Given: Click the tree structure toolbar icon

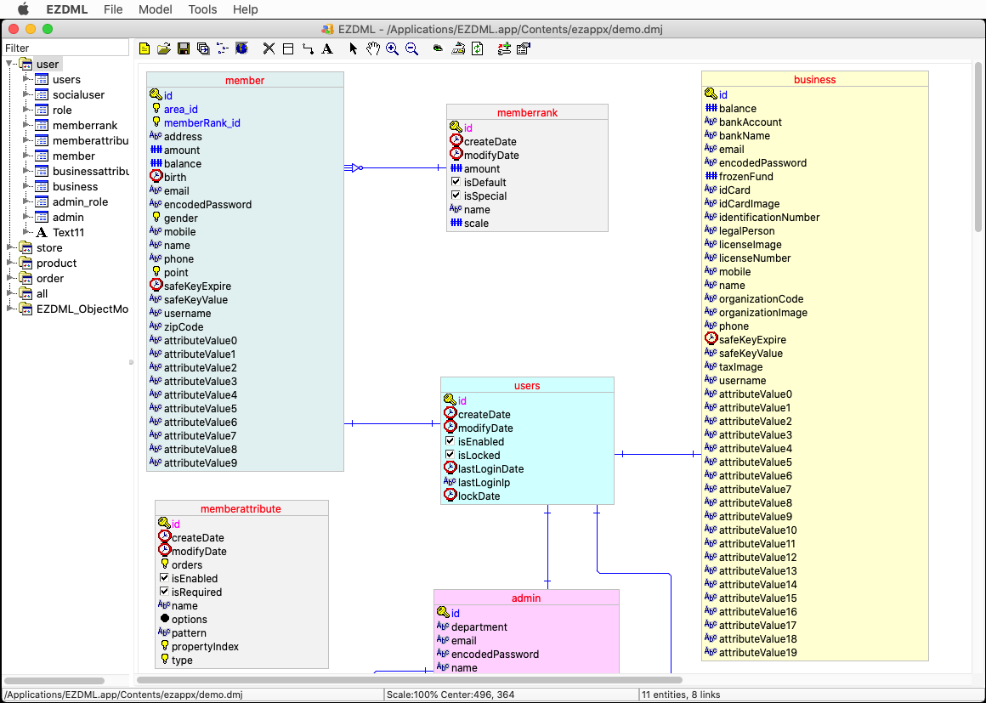Looking at the screenshot, I should point(223,48).
